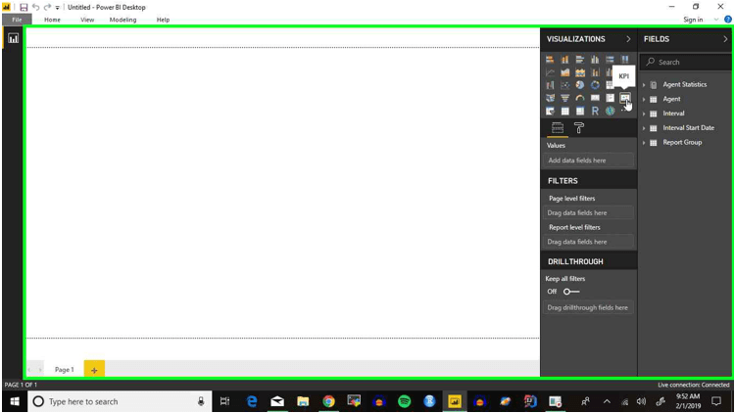The image size is (735, 413).
Task: Select the Stacked column chart visual
Action: click(564, 60)
